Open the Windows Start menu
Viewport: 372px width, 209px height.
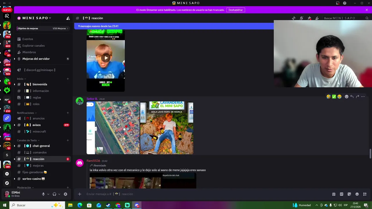pyautogui.click(x=5, y=205)
